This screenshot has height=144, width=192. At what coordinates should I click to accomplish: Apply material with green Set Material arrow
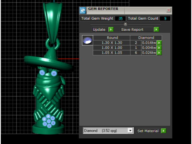(x=163, y=131)
